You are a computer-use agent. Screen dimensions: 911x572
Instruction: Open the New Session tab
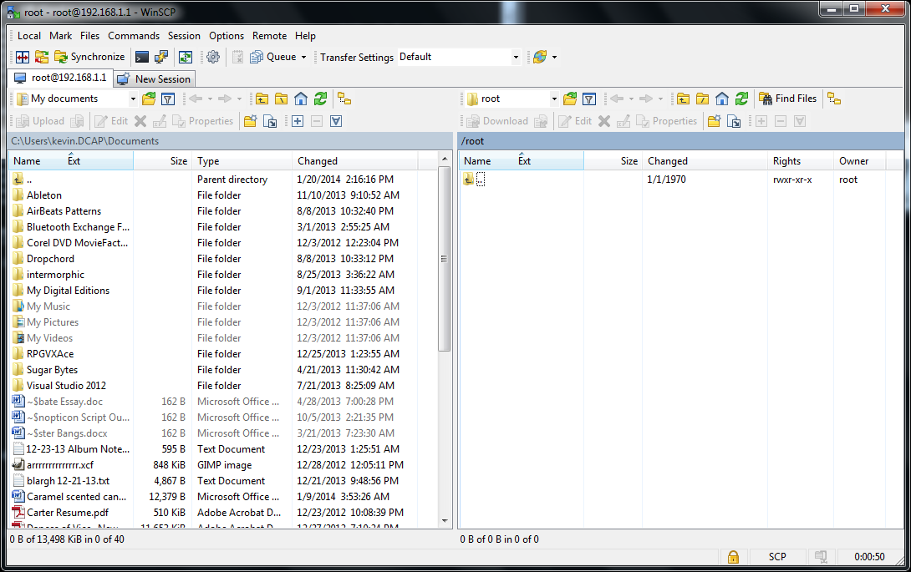point(154,79)
